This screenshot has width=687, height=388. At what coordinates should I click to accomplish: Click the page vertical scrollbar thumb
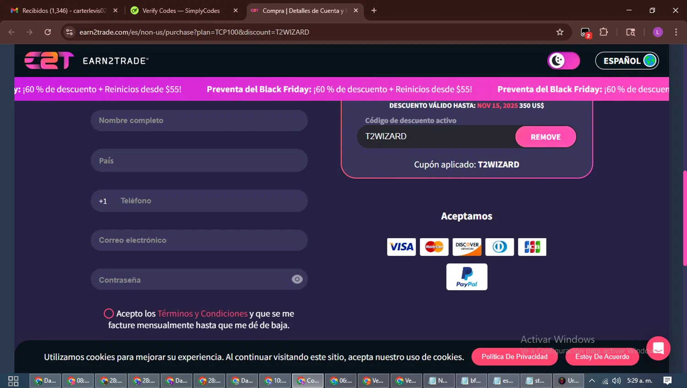coord(685,218)
